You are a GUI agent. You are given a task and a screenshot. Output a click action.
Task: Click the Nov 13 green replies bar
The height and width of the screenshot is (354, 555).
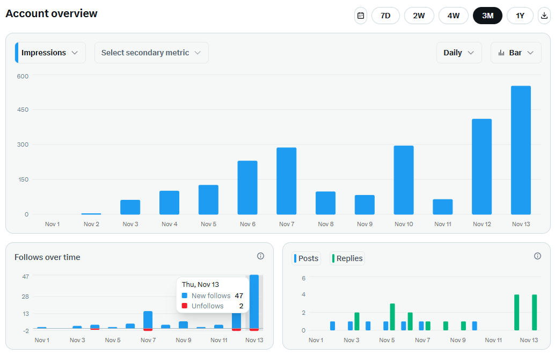pyautogui.click(x=535, y=313)
